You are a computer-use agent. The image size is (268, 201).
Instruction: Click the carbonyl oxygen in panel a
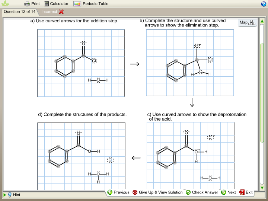pos(83,44)
